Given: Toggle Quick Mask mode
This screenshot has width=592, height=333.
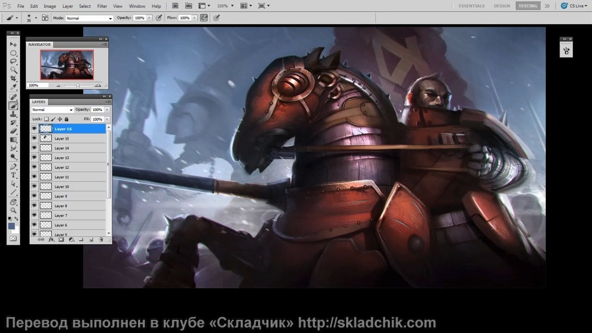Looking at the screenshot, I should pyautogui.click(x=13, y=239).
